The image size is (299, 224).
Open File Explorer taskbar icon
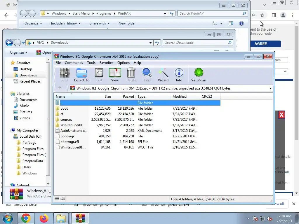pos(61,218)
